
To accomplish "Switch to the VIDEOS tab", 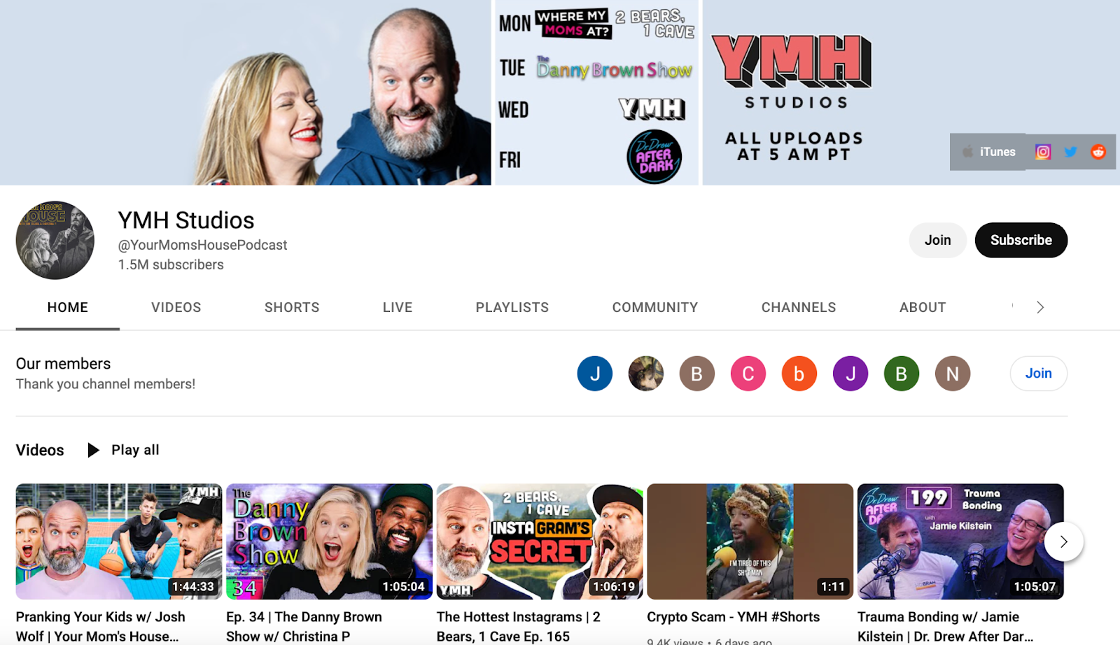I will (176, 307).
